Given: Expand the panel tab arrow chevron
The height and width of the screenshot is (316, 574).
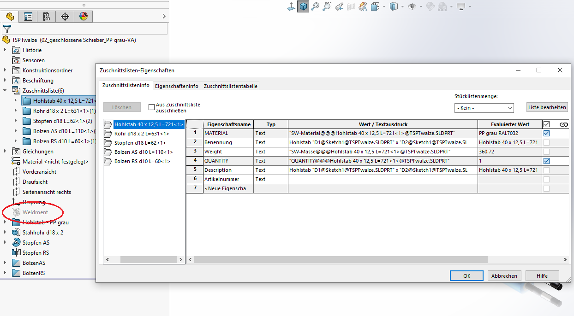Looking at the screenshot, I should (165, 17).
